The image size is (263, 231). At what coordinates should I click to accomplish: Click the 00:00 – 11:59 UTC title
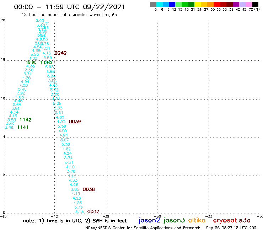point(69,7)
